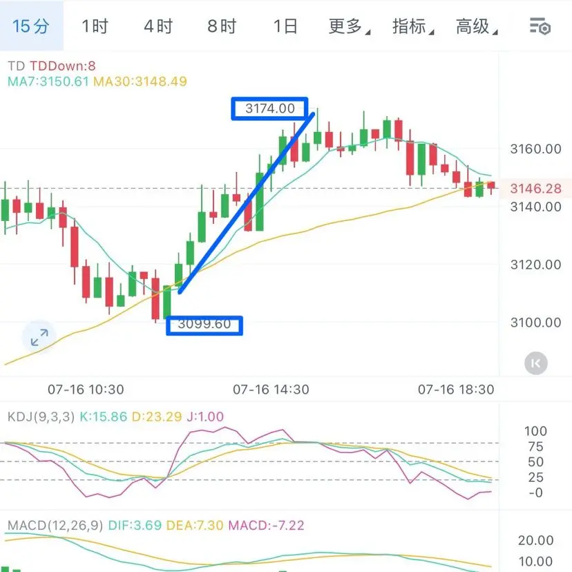Tap the round K button
This screenshot has width=572, height=572.
pos(536,363)
